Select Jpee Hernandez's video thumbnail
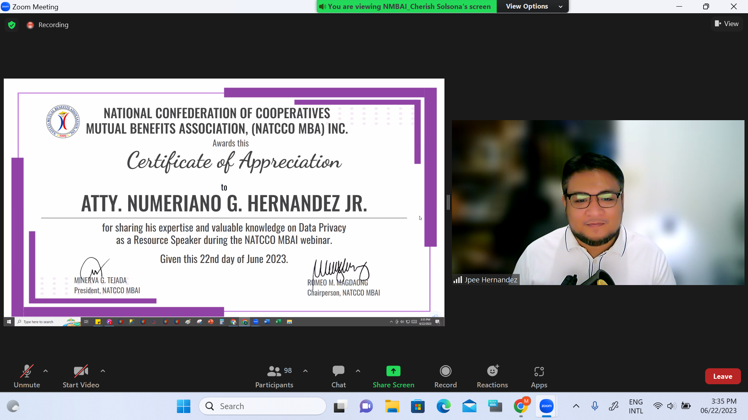Screen dimensions: 748x420 598,203
